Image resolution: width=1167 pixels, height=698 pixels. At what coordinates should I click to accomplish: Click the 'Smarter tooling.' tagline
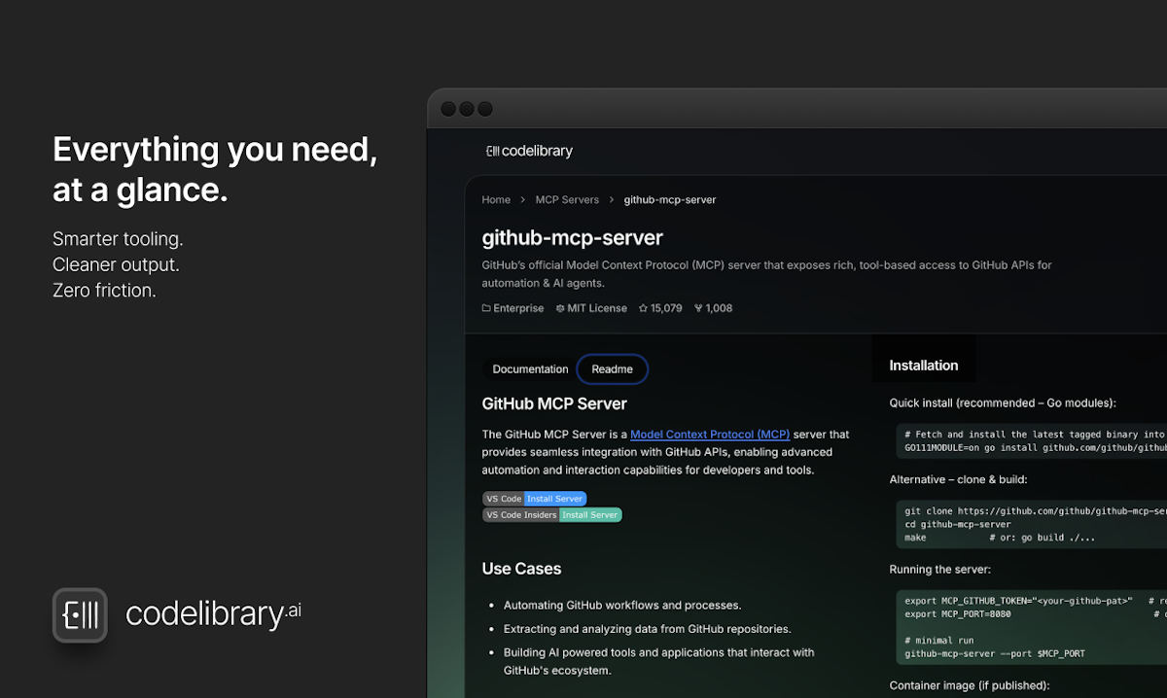(x=118, y=239)
